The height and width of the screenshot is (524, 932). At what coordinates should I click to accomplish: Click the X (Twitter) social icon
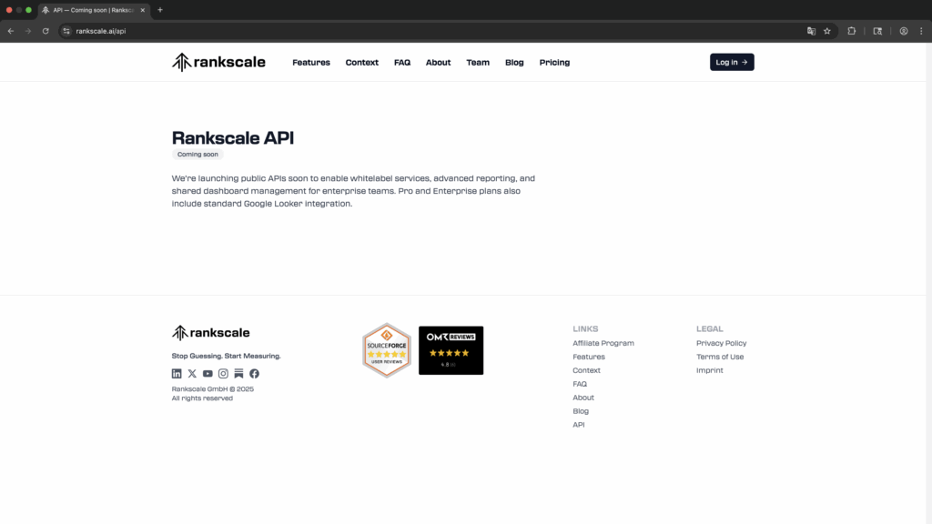[x=192, y=374]
